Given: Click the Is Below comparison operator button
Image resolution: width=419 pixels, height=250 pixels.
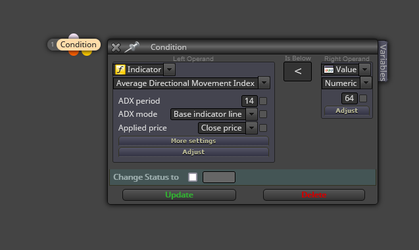Looking at the screenshot, I should tap(298, 72).
